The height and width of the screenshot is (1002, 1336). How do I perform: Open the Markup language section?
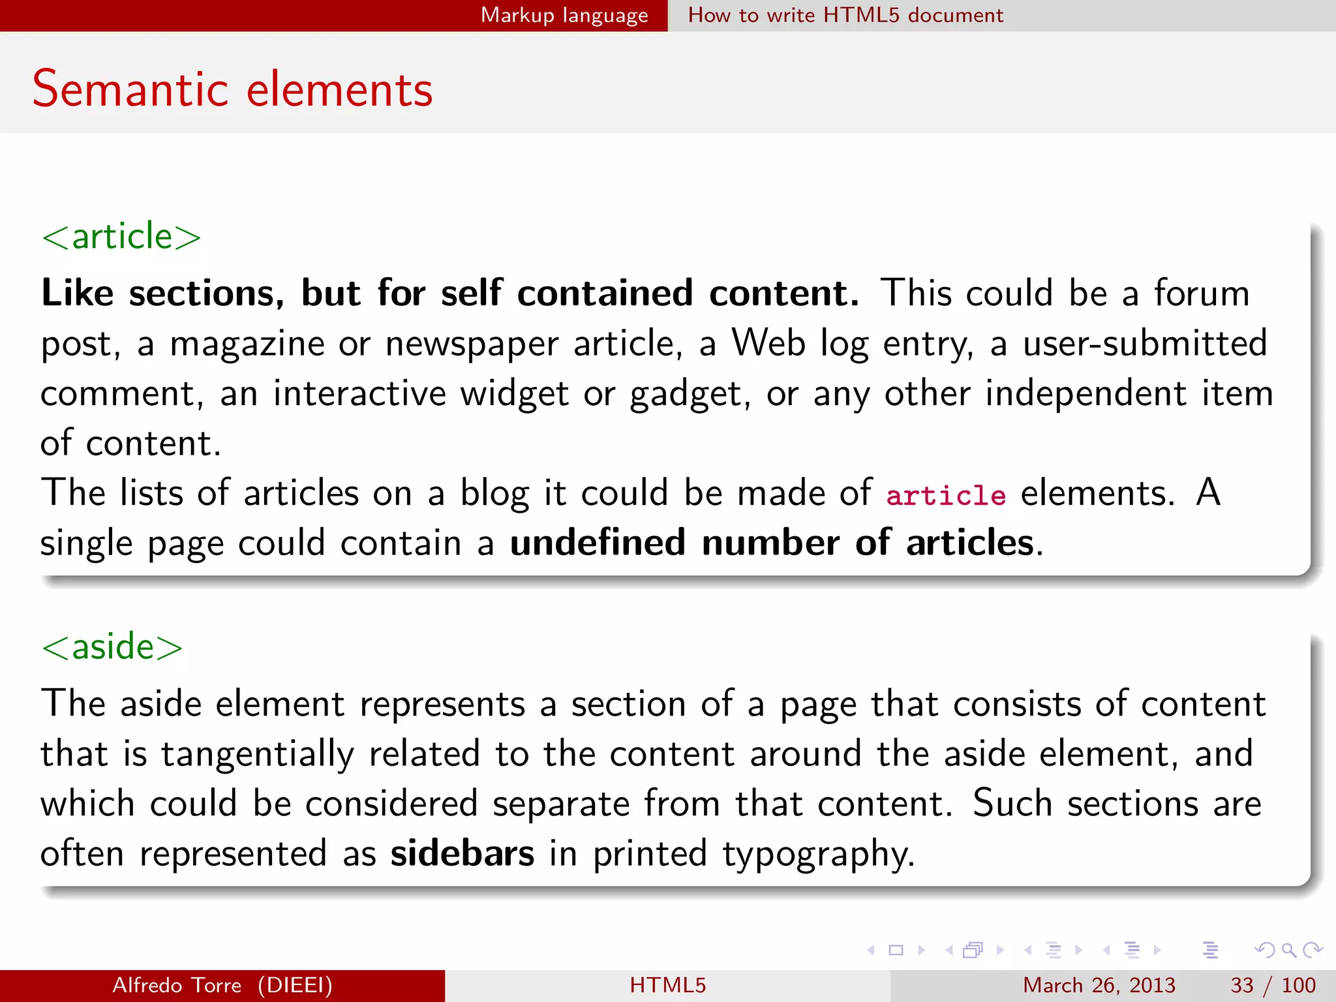pyautogui.click(x=564, y=15)
